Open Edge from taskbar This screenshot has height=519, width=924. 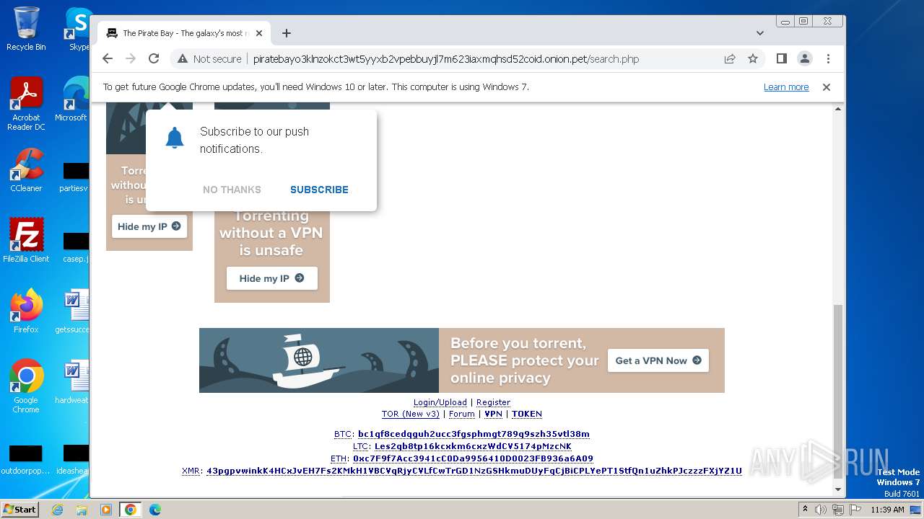click(x=155, y=510)
